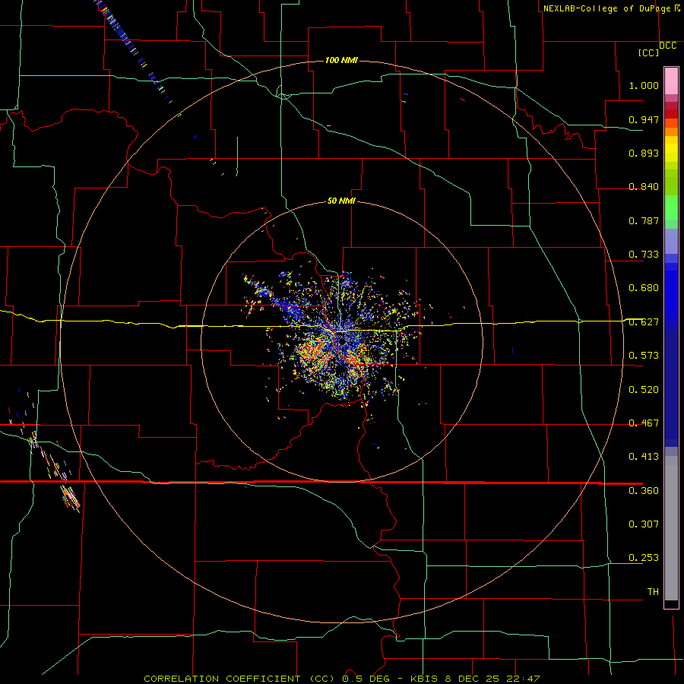Click the 0.573 color scale value
The image size is (684, 684).
(644, 356)
